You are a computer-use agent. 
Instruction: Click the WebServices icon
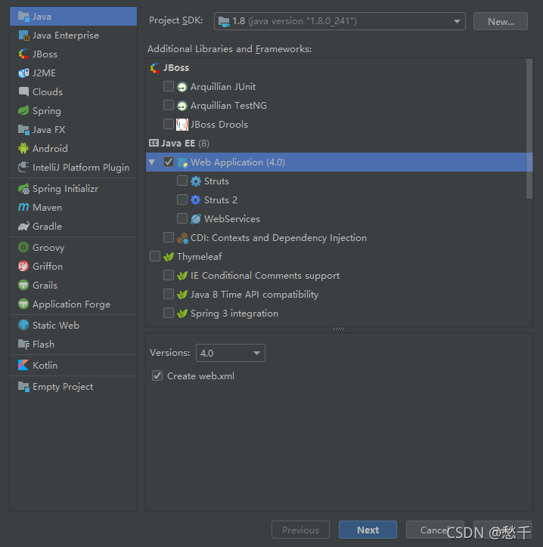point(196,219)
